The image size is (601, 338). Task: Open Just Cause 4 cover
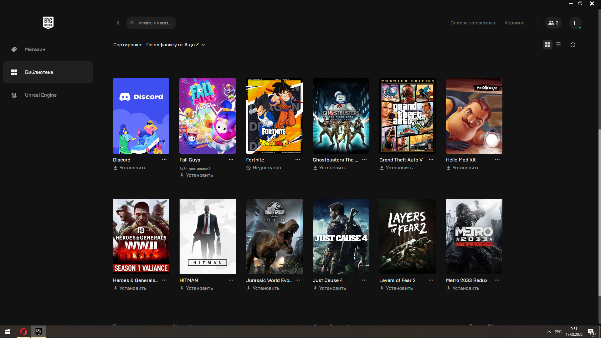[x=341, y=236]
